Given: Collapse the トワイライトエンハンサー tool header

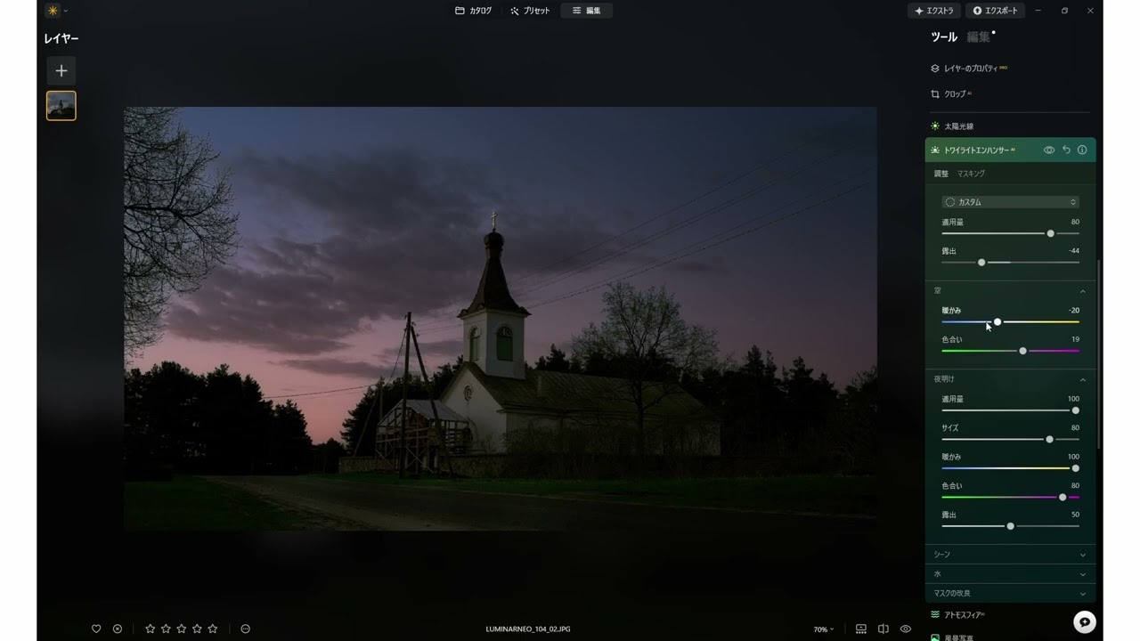Looking at the screenshot, I should point(977,150).
